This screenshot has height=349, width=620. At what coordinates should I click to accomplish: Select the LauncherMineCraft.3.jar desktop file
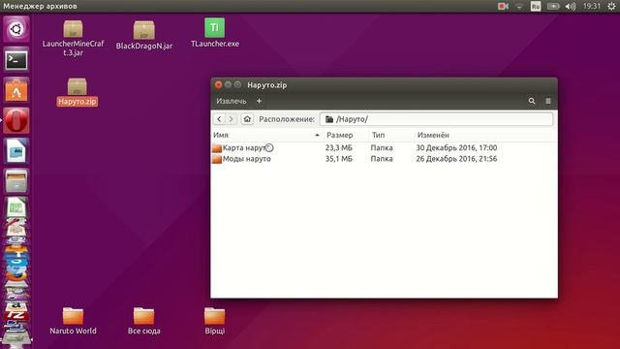(74, 38)
